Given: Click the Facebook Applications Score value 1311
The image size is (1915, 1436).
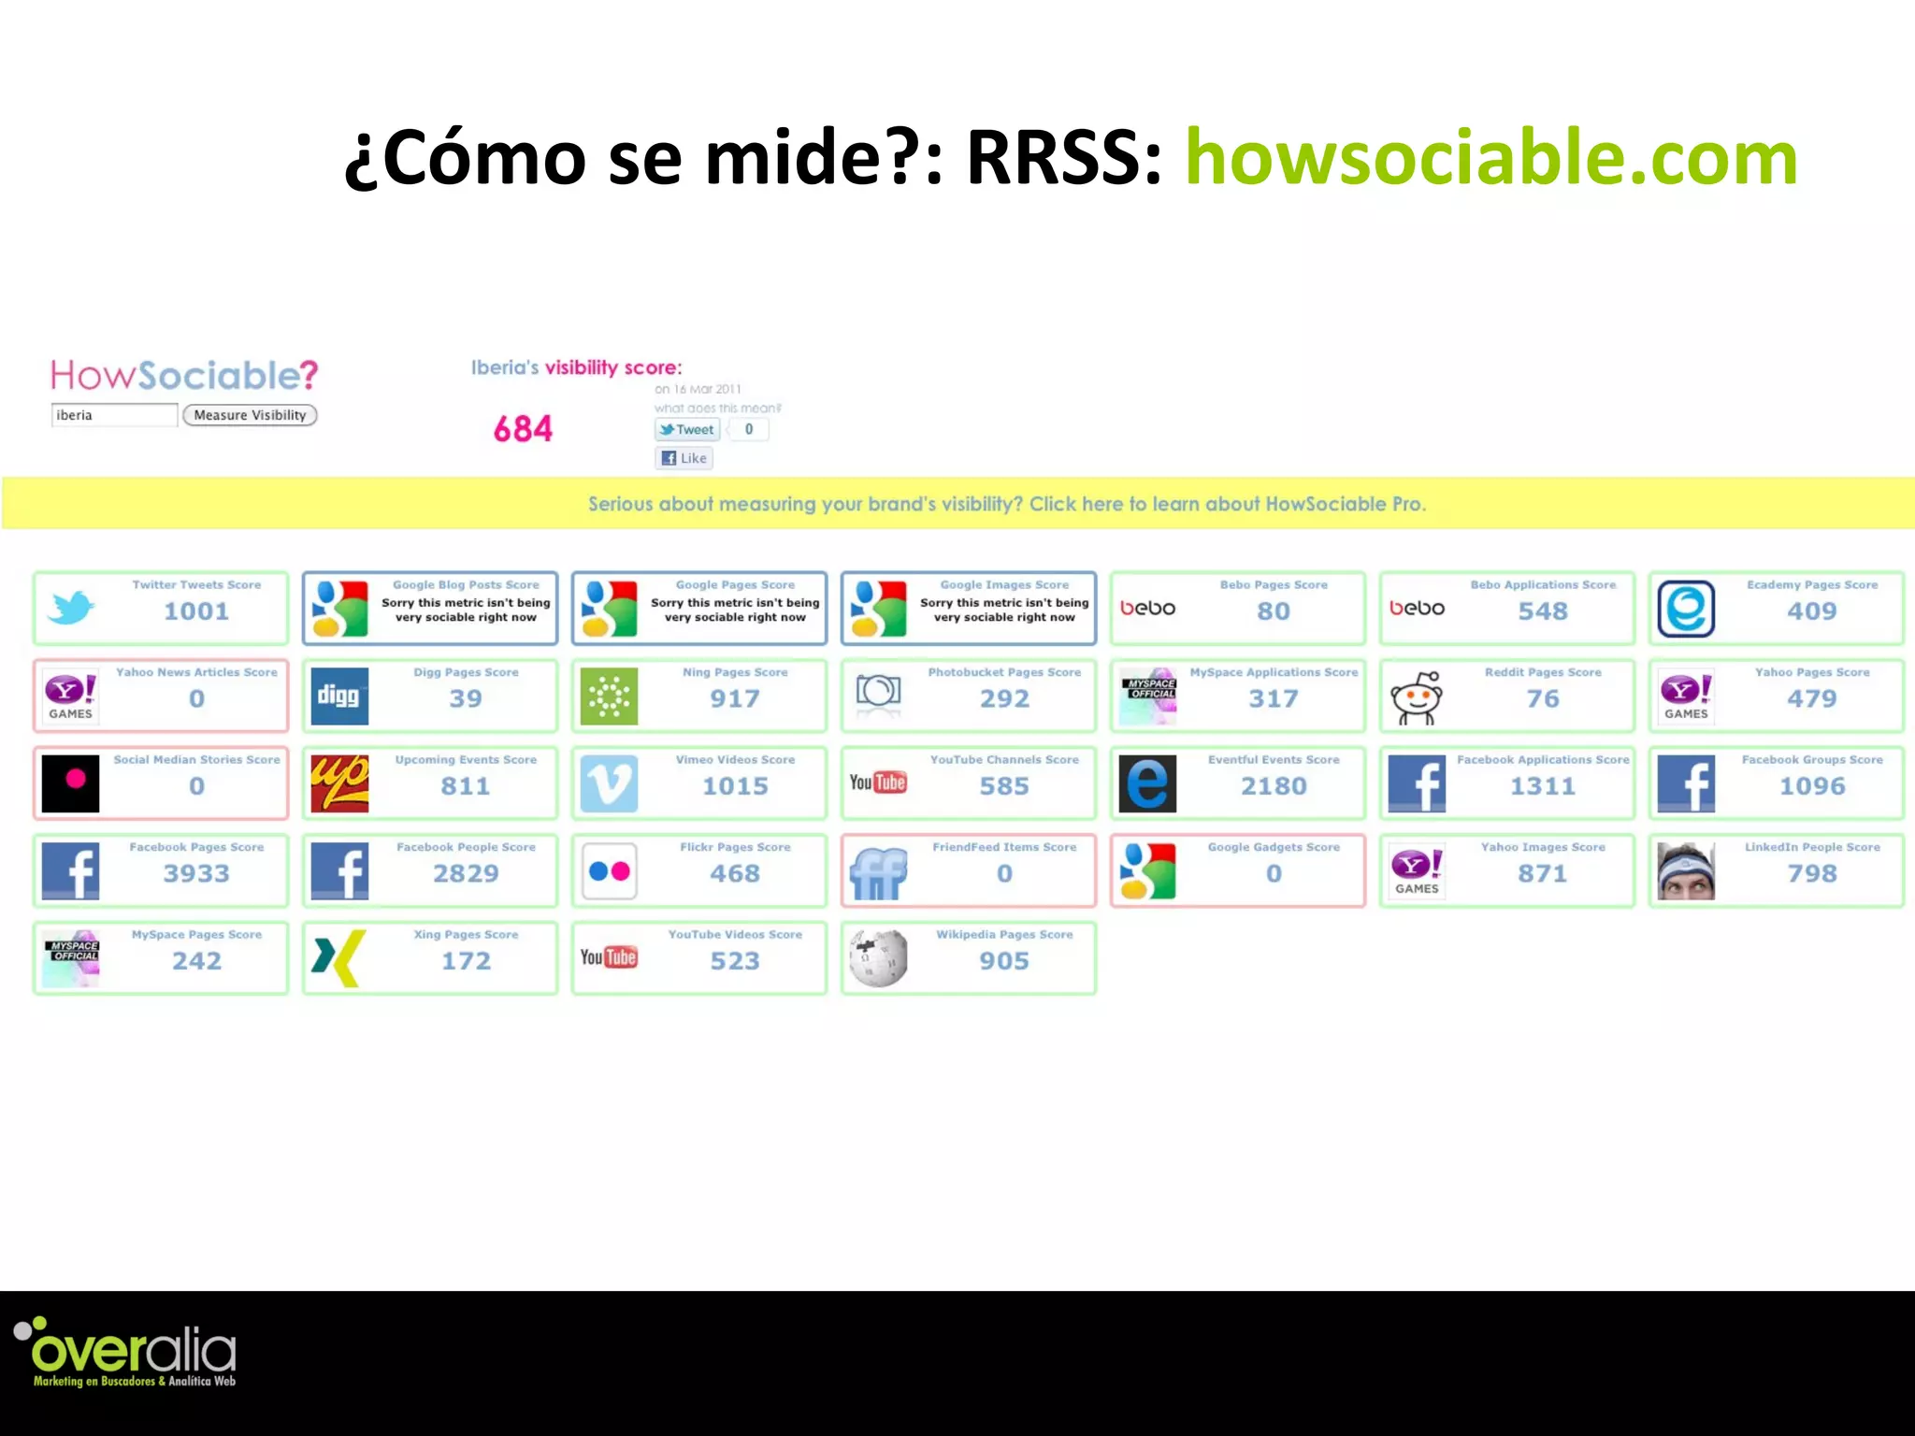Looking at the screenshot, I should pyautogui.click(x=1543, y=786).
